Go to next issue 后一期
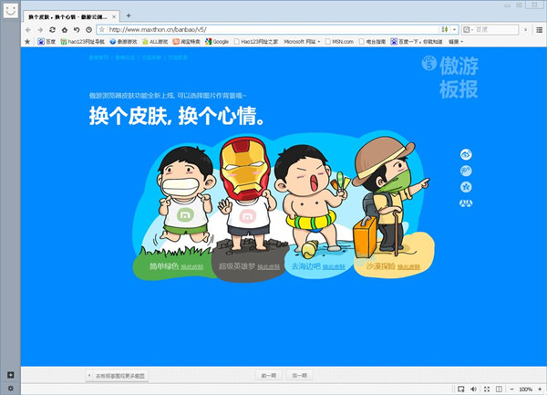The width and height of the screenshot is (547, 395). tap(299, 376)
